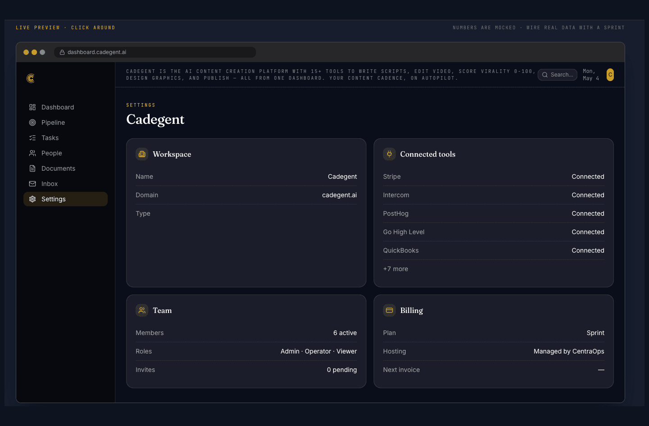The image size is (649, 426).
Task: Click the workspace name value Cadegent
Action: [x=342, y=177]
